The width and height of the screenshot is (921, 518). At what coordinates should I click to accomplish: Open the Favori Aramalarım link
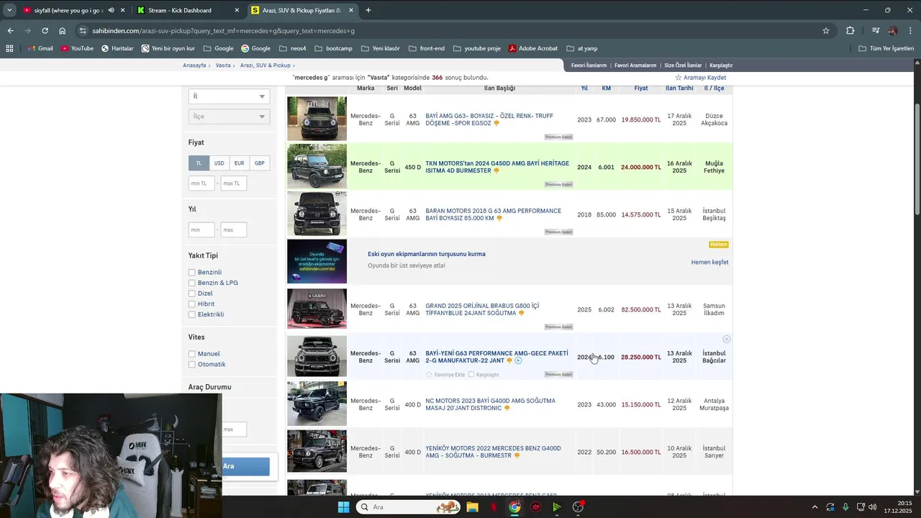[x=635, y=65]
